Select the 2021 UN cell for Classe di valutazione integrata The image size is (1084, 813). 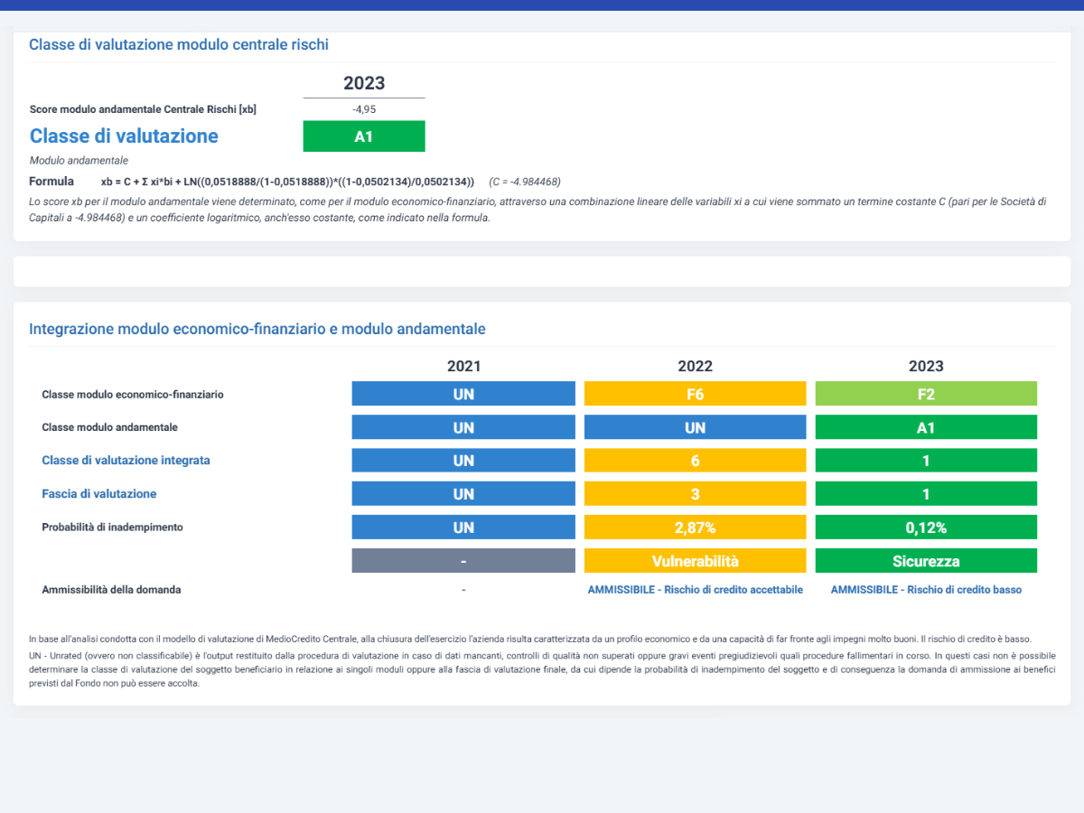coord(463,461)
